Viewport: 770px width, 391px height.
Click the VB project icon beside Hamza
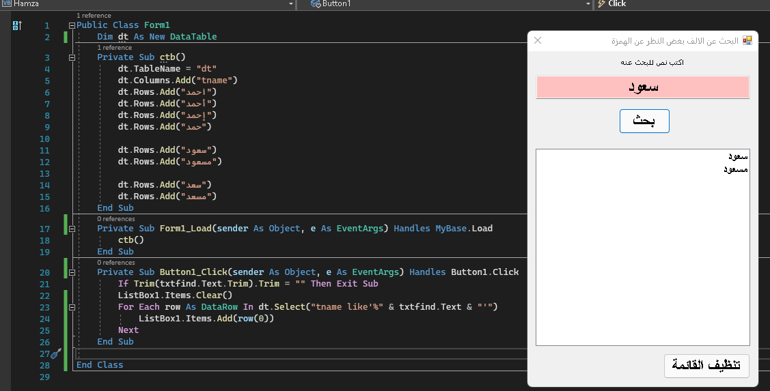pos(6,3)
